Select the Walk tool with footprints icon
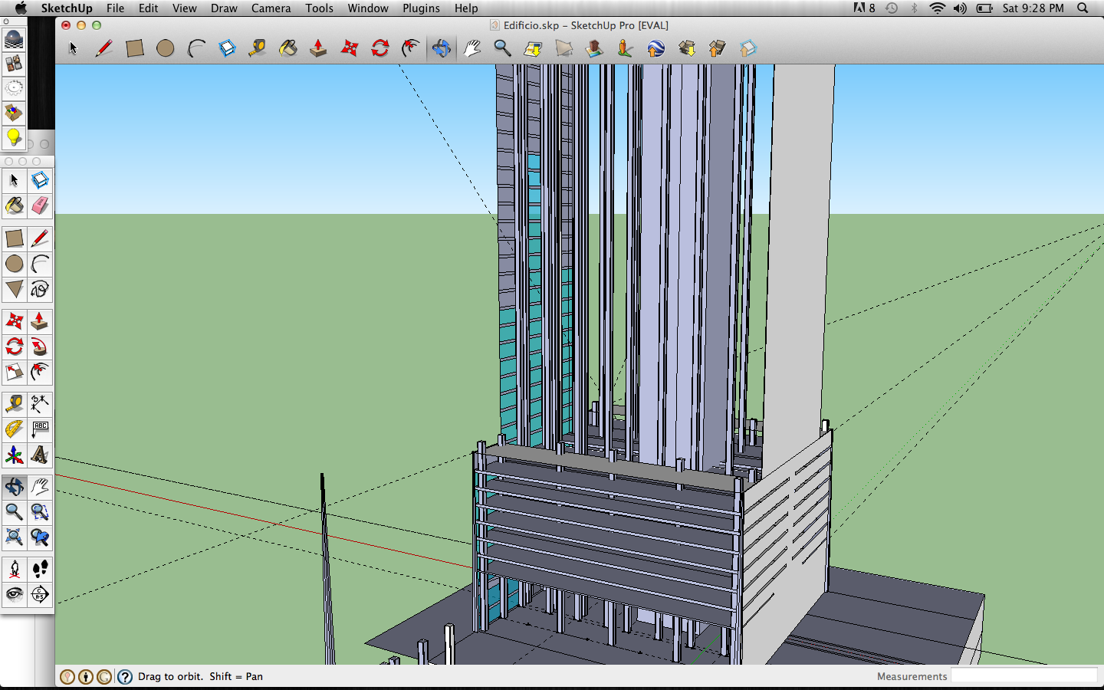 click(40, 568)
